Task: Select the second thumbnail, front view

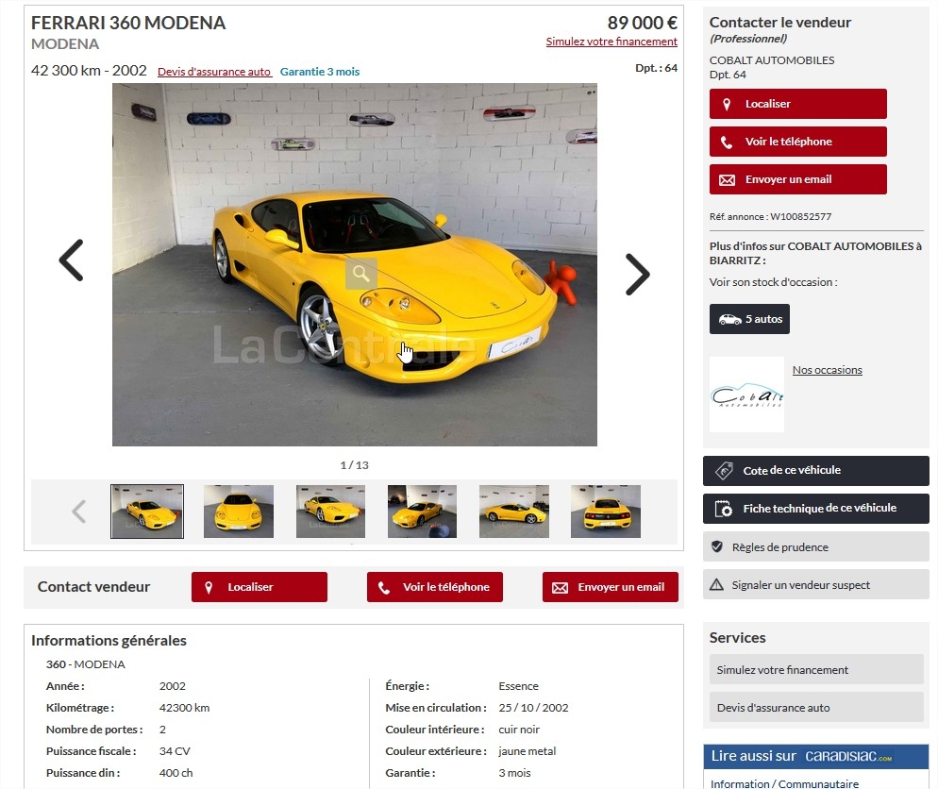Action: pyautogui.click(x=239, y=512)
